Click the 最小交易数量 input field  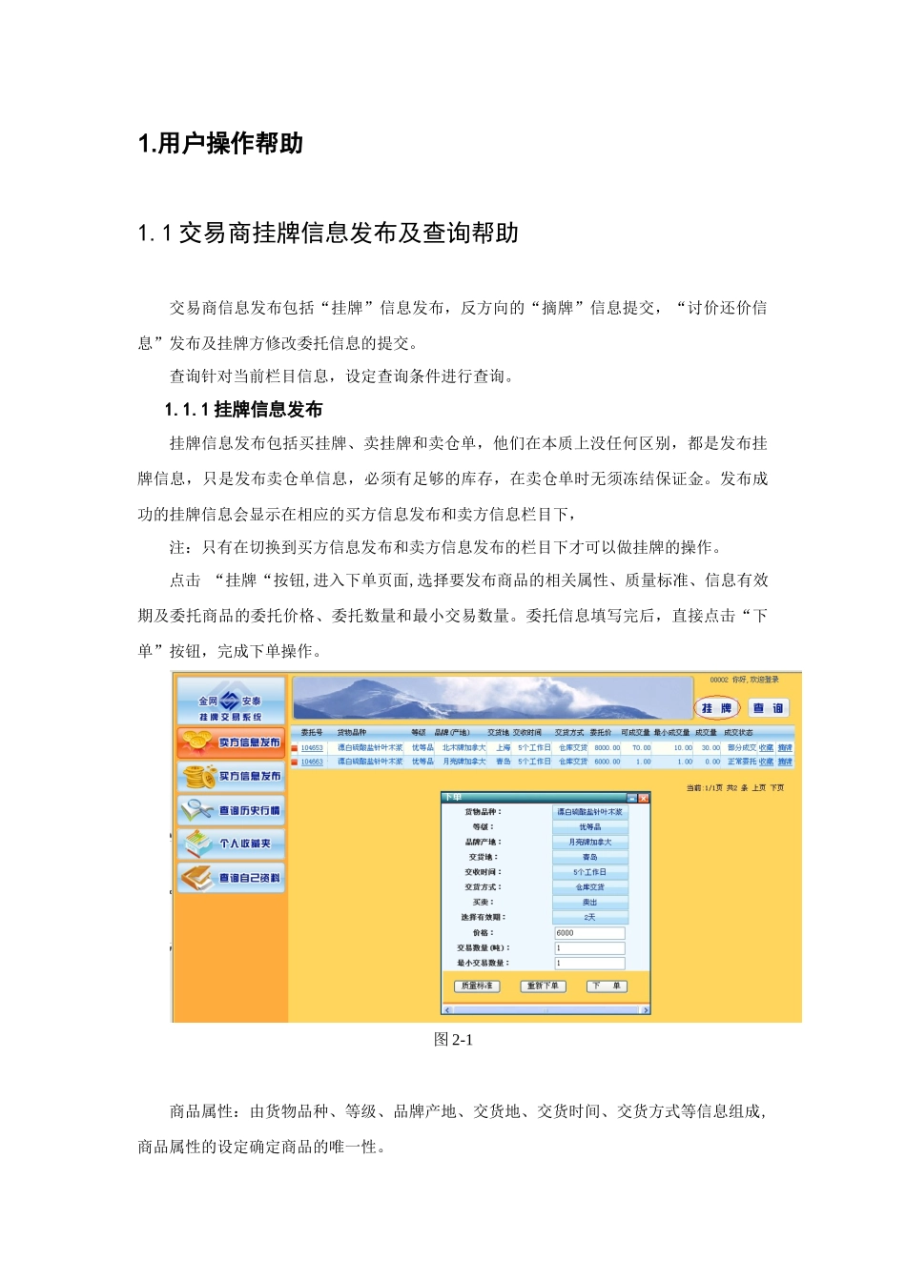click(590, 964)
